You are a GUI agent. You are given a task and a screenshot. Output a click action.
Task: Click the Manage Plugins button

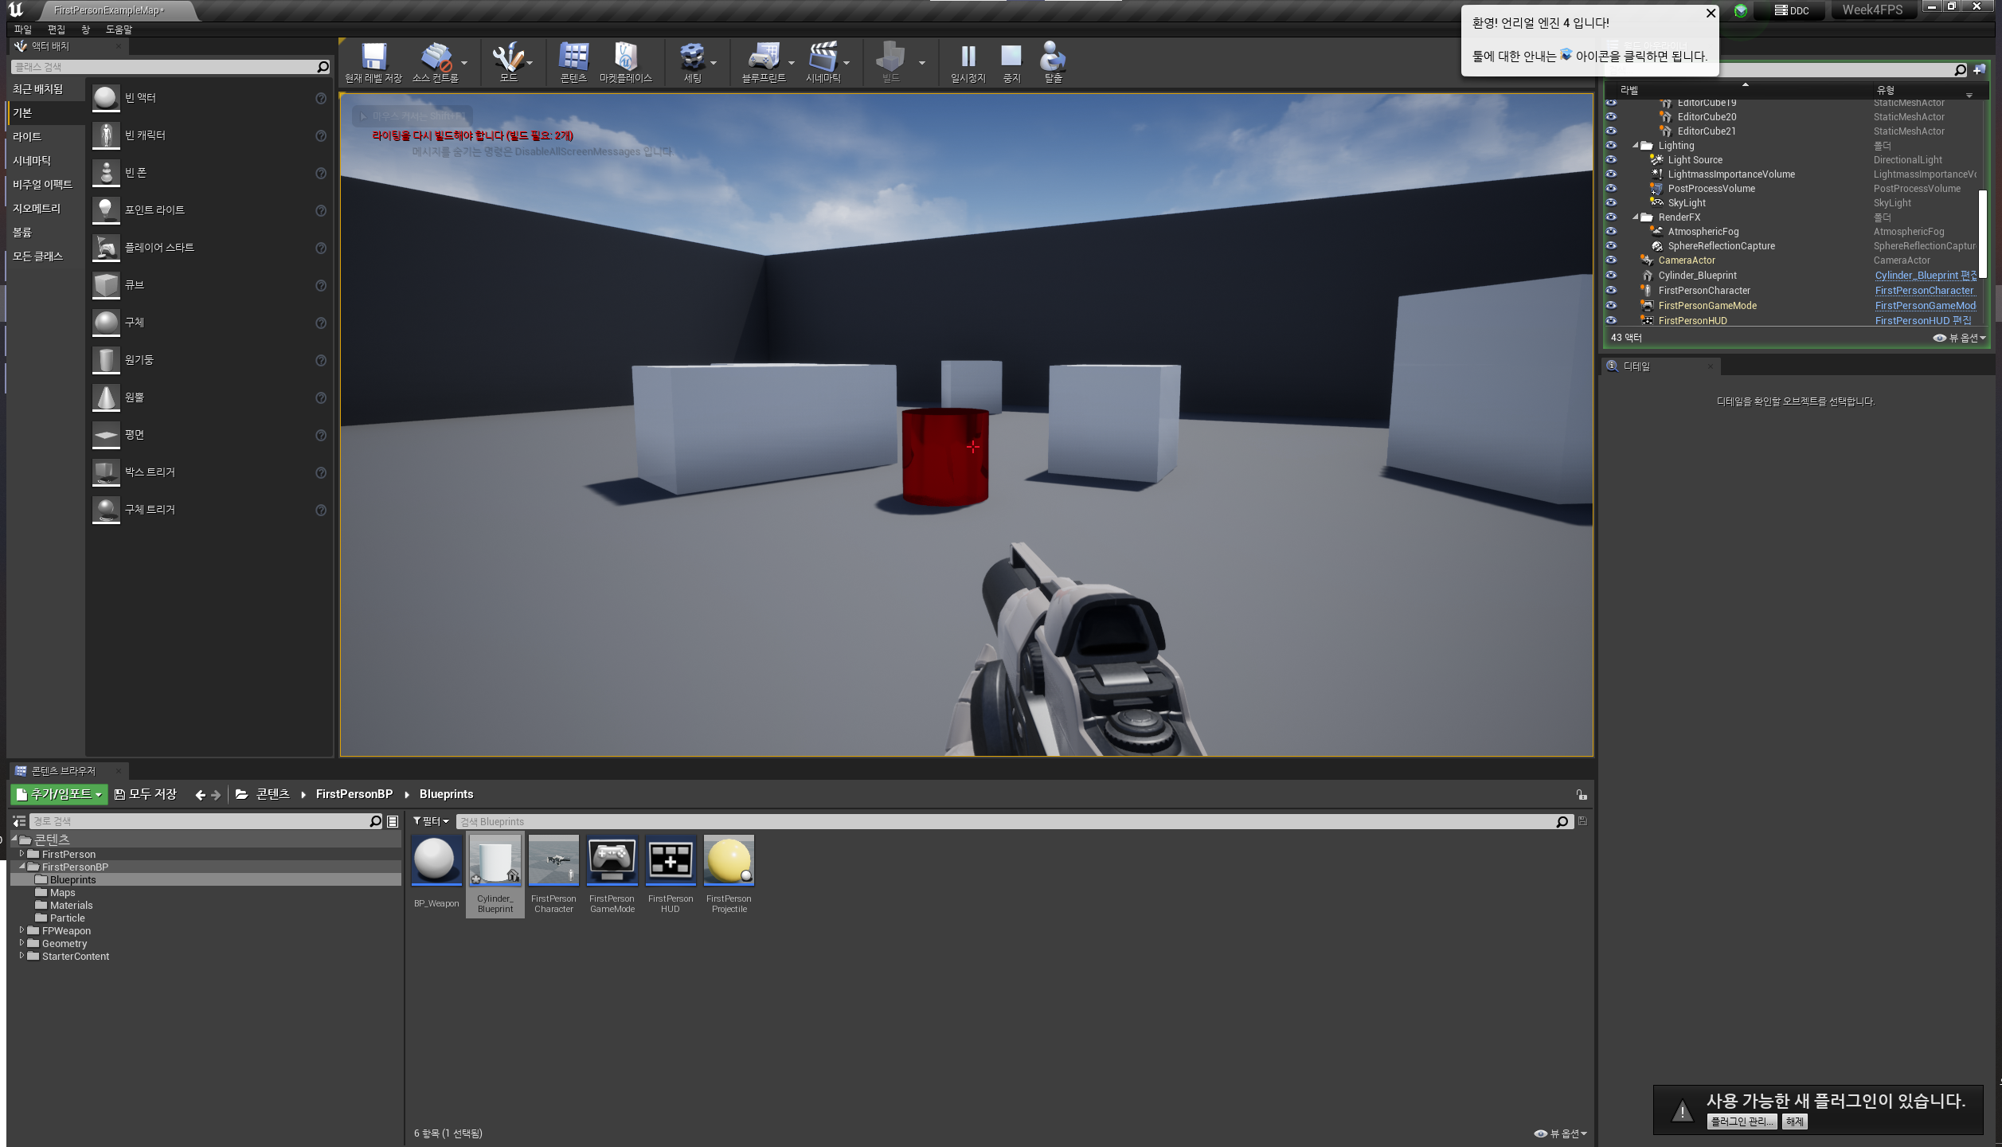(1742, 1122)
